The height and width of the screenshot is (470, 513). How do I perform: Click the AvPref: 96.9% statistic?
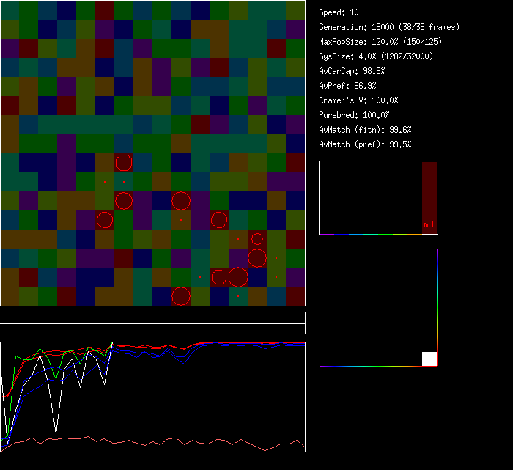[x=348, y=86]
